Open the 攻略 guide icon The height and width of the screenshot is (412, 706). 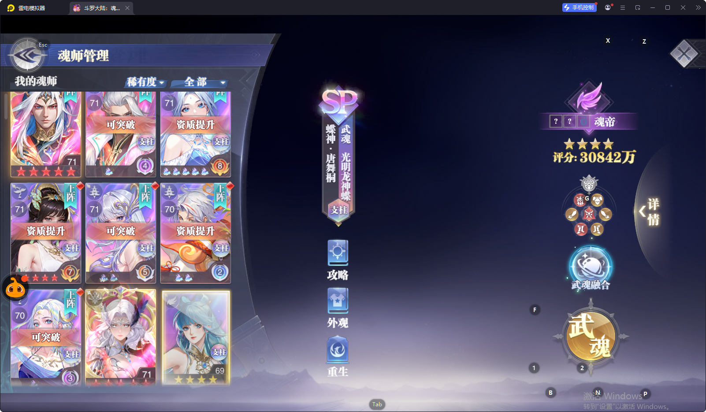coord(338,260)
